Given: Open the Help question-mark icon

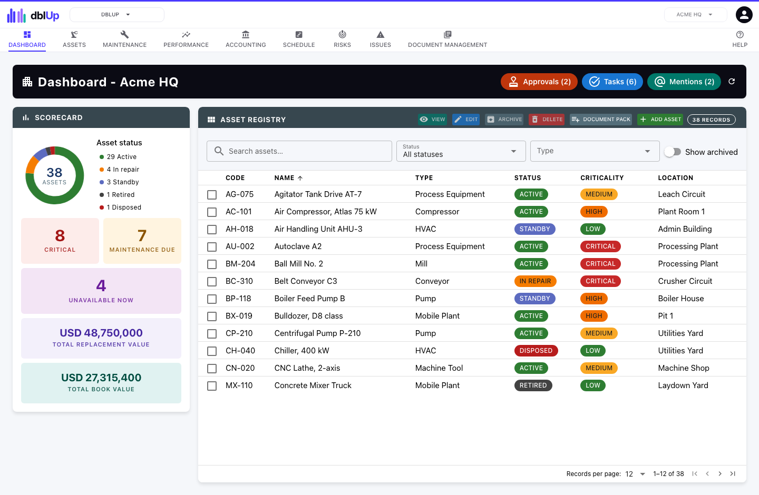Looking at the screenshot, I should [740, 35].
